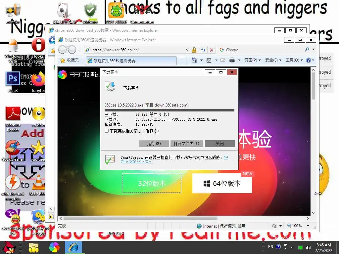The height and width of the screenshot is (254, 339).
Task: Tick the close-dialog-after-download checkbox
Action: coord(107,131)
